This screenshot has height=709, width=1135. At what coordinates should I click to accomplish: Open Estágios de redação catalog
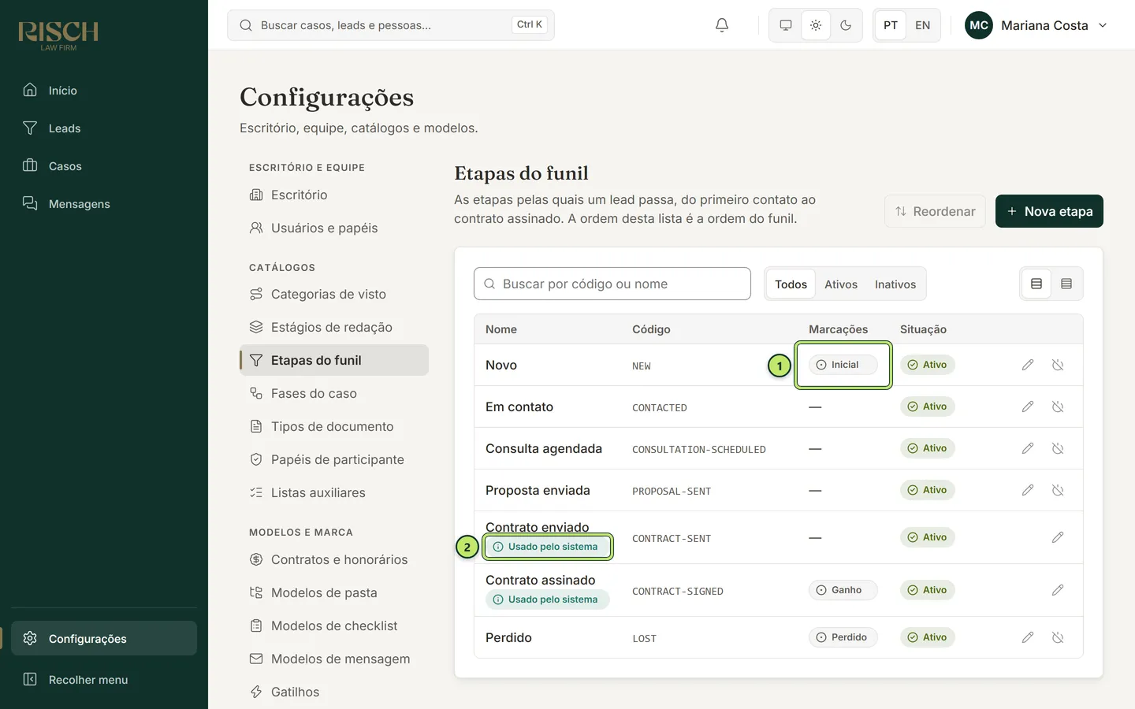click(334, 327)
